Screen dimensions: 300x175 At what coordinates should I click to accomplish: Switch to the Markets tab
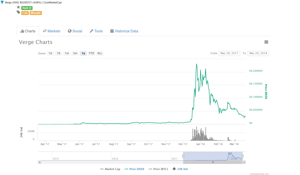pos(52,31)
